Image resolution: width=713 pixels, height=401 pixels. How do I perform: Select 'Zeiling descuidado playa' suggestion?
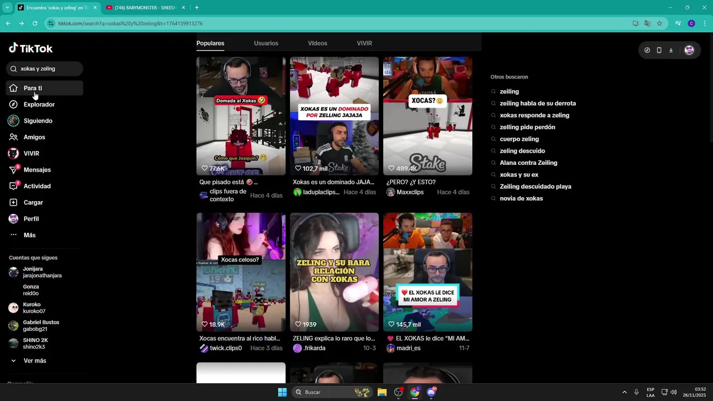[x=535, y=187]
